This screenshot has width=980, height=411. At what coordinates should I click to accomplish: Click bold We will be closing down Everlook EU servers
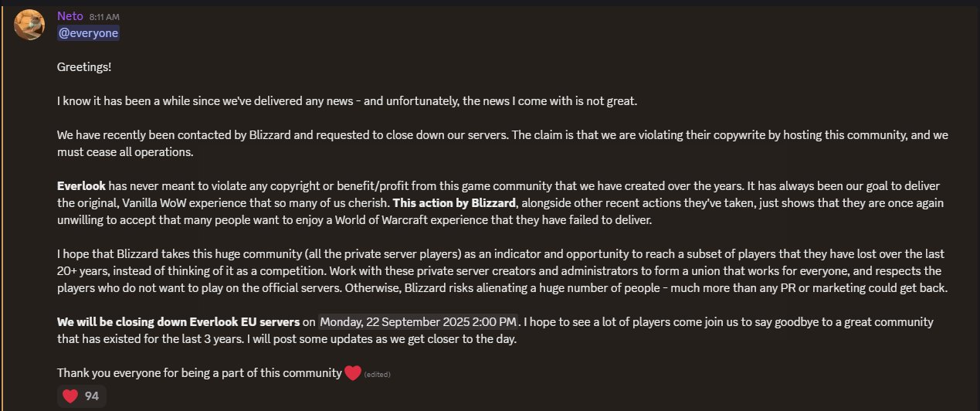pos(178,321)
